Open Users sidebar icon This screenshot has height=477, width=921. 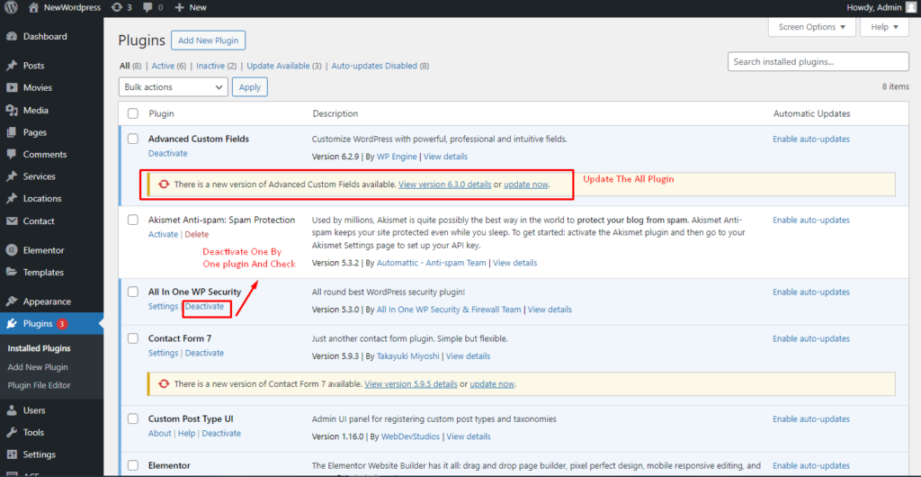pyautogui.click(x=11, y=410)
